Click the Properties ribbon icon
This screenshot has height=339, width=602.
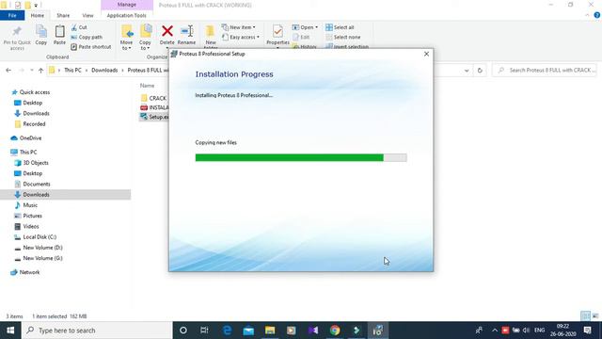point(277,31)
